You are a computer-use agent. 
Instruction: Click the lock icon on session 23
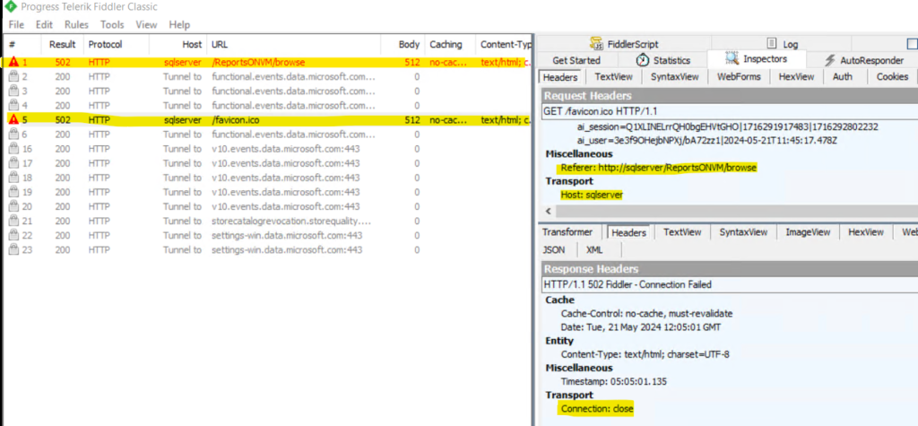coord(13,249)
